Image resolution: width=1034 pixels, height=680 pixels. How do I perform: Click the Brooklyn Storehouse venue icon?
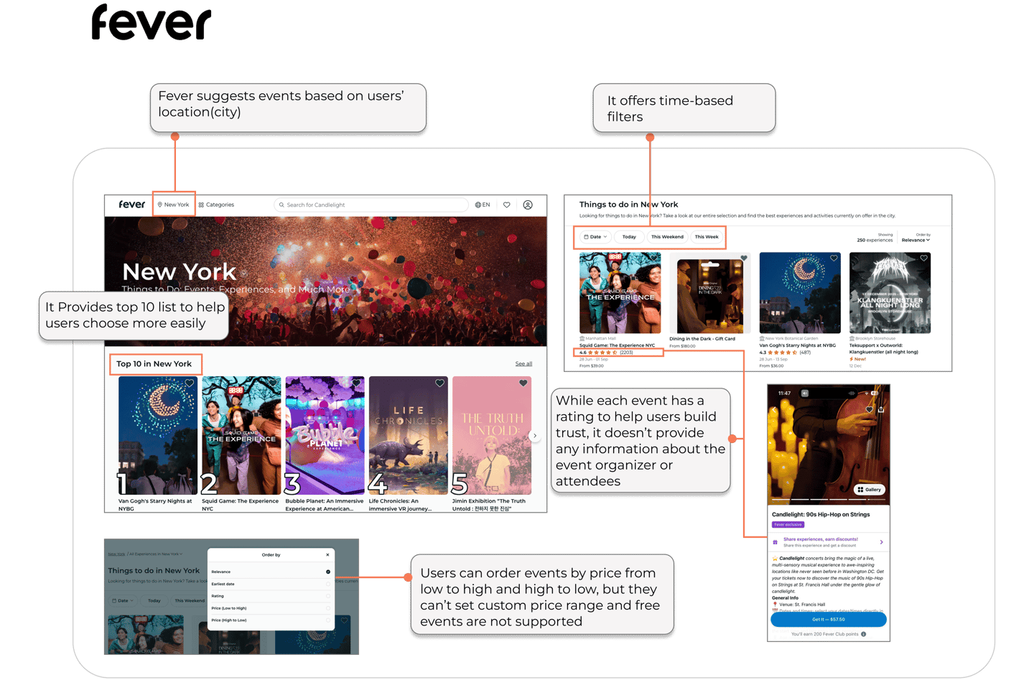(852, 338)
